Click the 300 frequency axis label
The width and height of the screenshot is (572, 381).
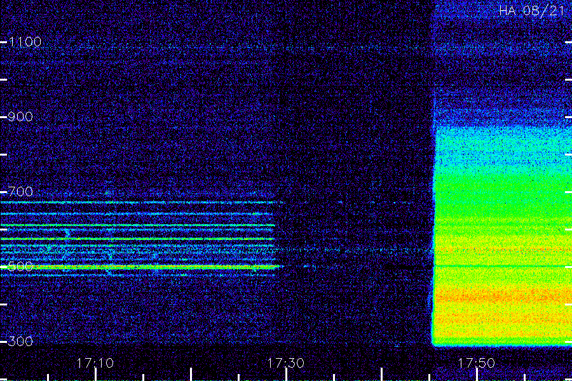click(x=20, y=341)
